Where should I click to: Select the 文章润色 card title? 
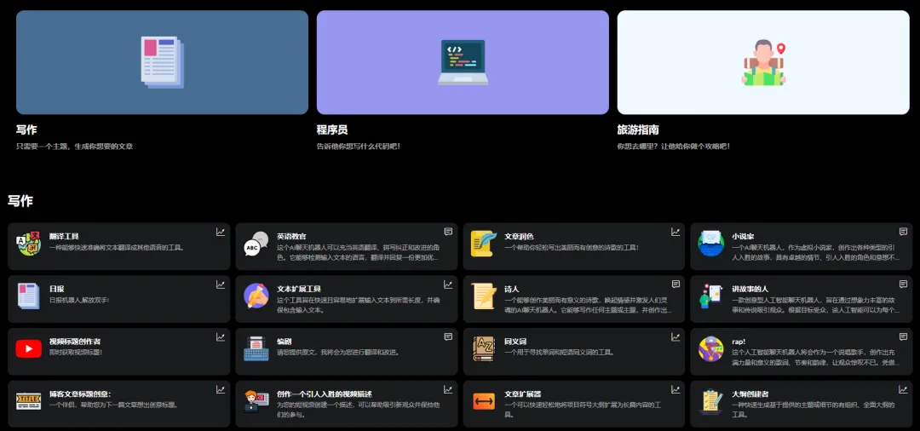tap(520, 236)
